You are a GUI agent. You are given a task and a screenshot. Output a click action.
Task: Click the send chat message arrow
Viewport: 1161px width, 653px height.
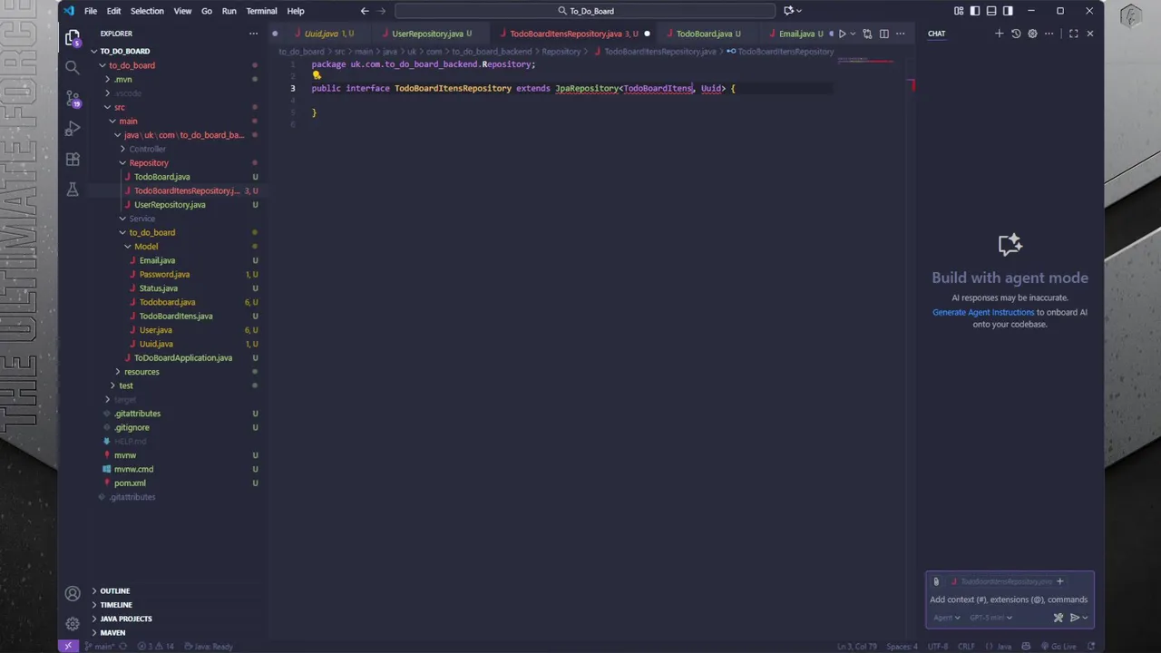1075,618
